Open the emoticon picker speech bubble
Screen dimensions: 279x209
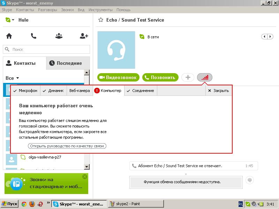click(x=250, y=180)
